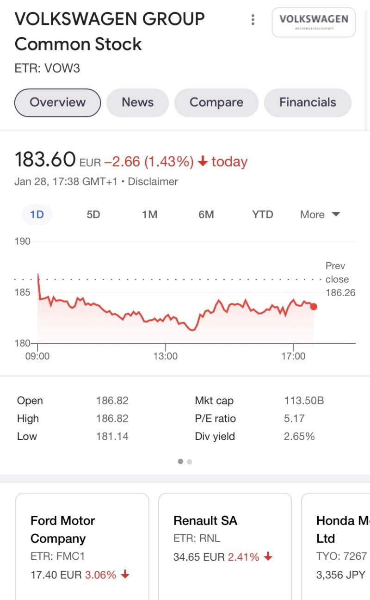
Task: Open the Ford Motor Company card
Action: pos(82,546)
